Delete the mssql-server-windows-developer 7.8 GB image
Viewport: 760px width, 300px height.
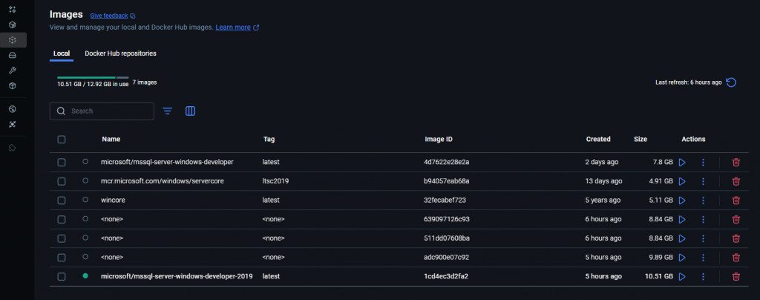(736, 163)
